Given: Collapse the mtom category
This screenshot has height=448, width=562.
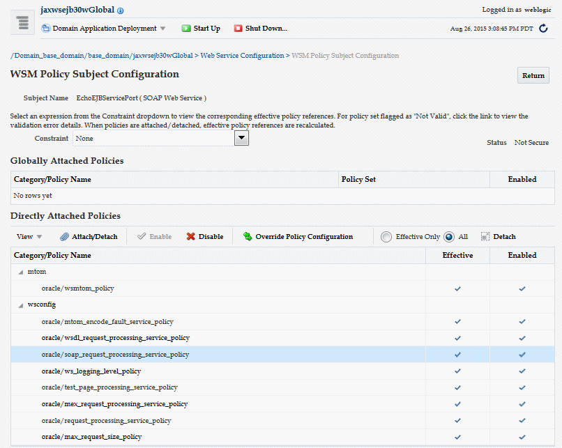Looking at the screenshot, I should tap(21, 272).
